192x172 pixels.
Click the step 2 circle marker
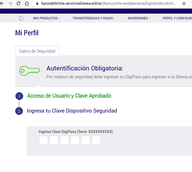(x=19, y=111)
